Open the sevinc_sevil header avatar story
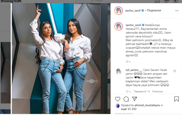The image size is (182, 115). coord(118,11)
